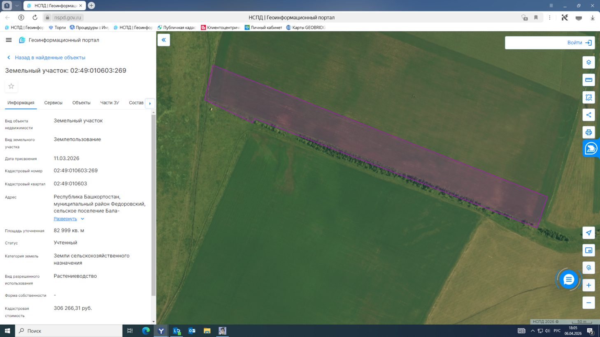Collapse the left information panel

tap(164, 40)
